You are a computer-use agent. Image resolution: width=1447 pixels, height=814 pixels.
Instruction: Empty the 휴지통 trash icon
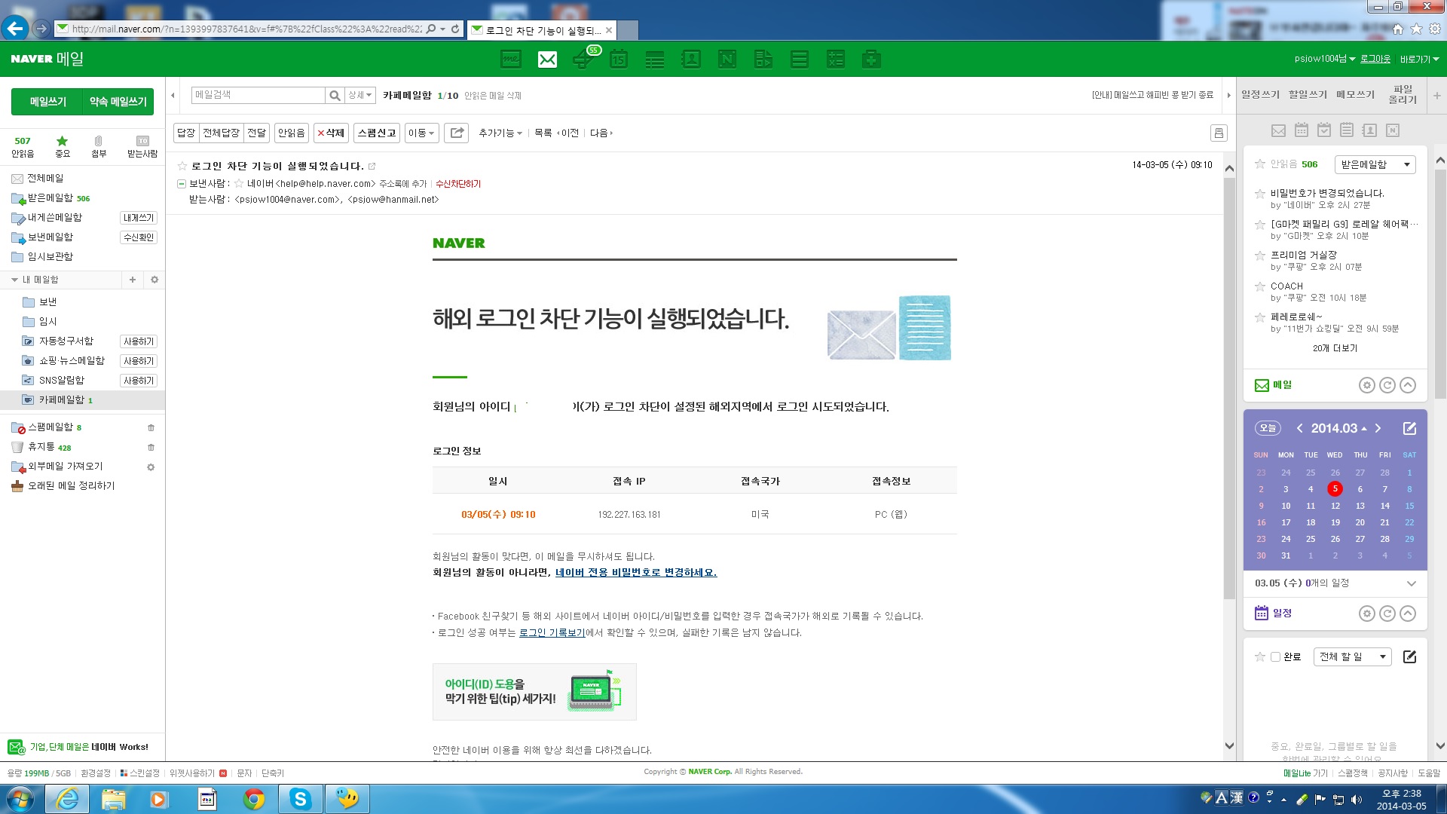[151, 447]
